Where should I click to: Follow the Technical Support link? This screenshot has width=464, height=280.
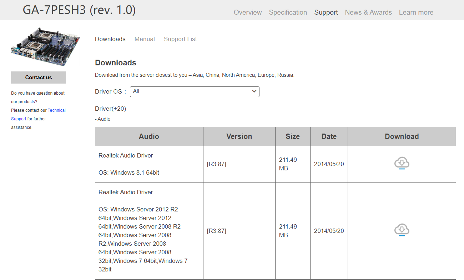pos(39,114)
